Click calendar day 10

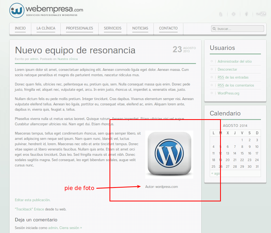click(257, 147)
